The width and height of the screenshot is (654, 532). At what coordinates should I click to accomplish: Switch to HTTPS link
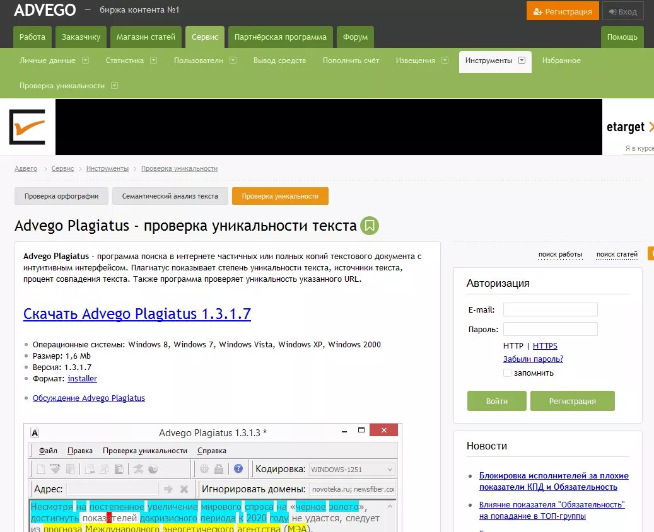pos(545,345)
